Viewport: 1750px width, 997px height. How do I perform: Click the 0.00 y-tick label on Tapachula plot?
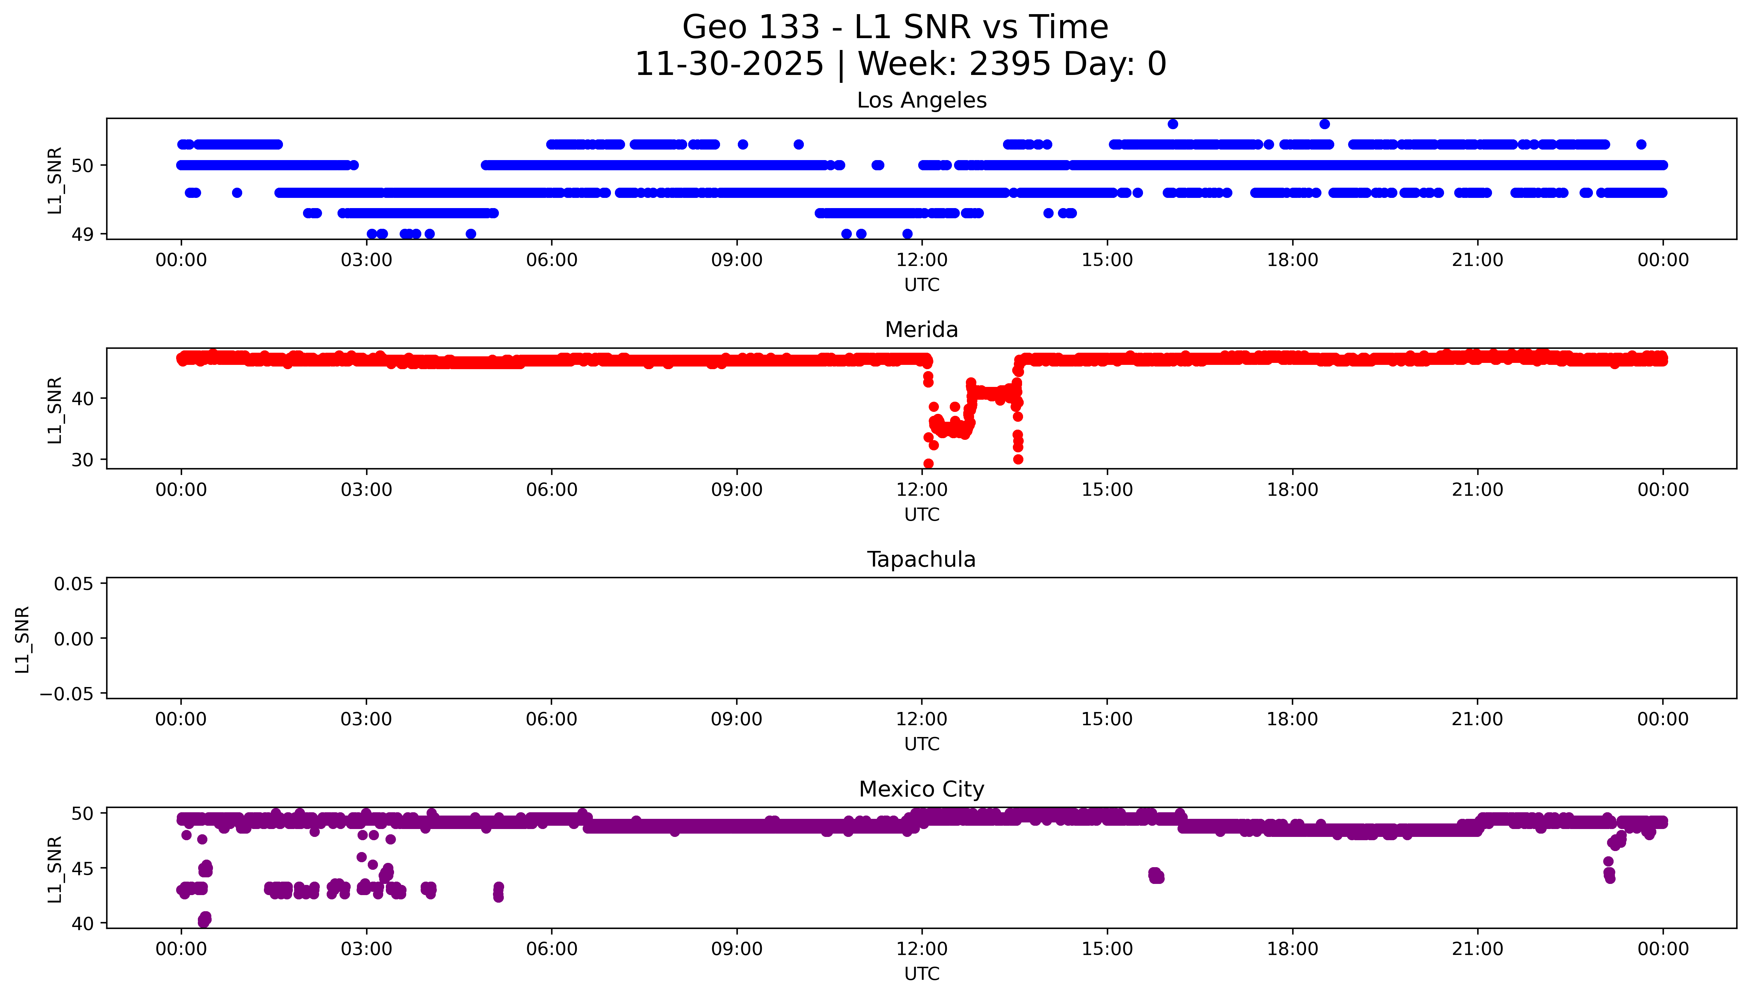click(73, 639)
